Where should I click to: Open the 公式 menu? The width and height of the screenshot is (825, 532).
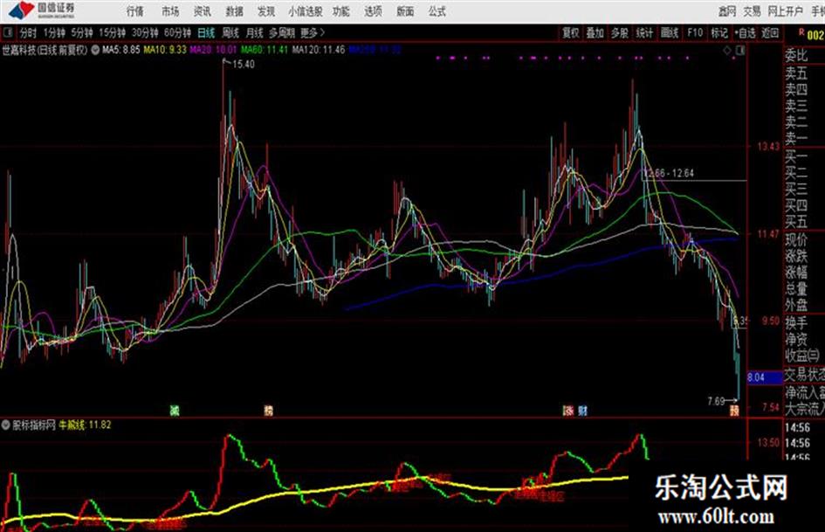point(437,11)
